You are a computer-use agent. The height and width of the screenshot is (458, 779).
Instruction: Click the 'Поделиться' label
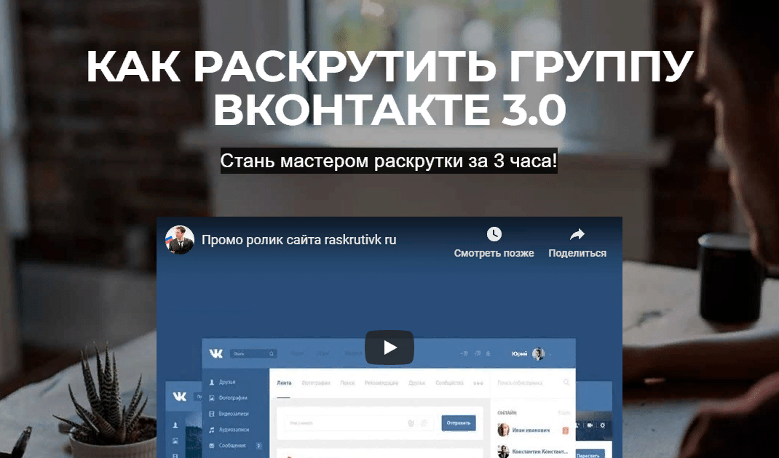(577, 253)
